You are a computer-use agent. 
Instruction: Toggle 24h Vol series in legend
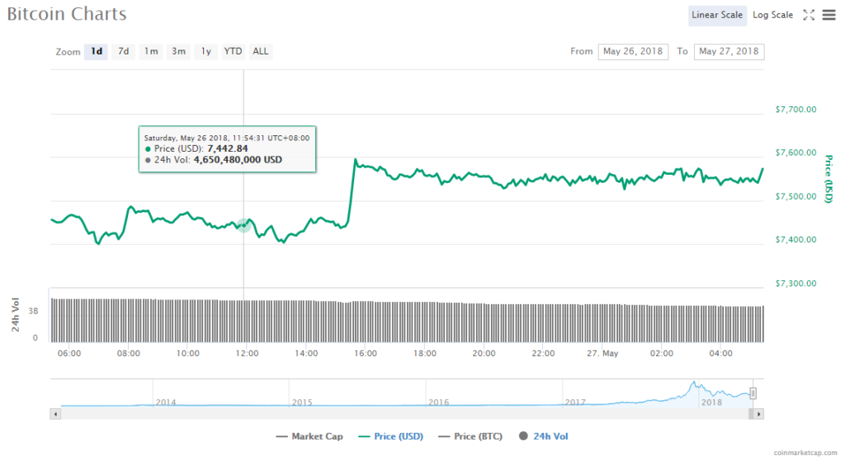pos(544,436)
